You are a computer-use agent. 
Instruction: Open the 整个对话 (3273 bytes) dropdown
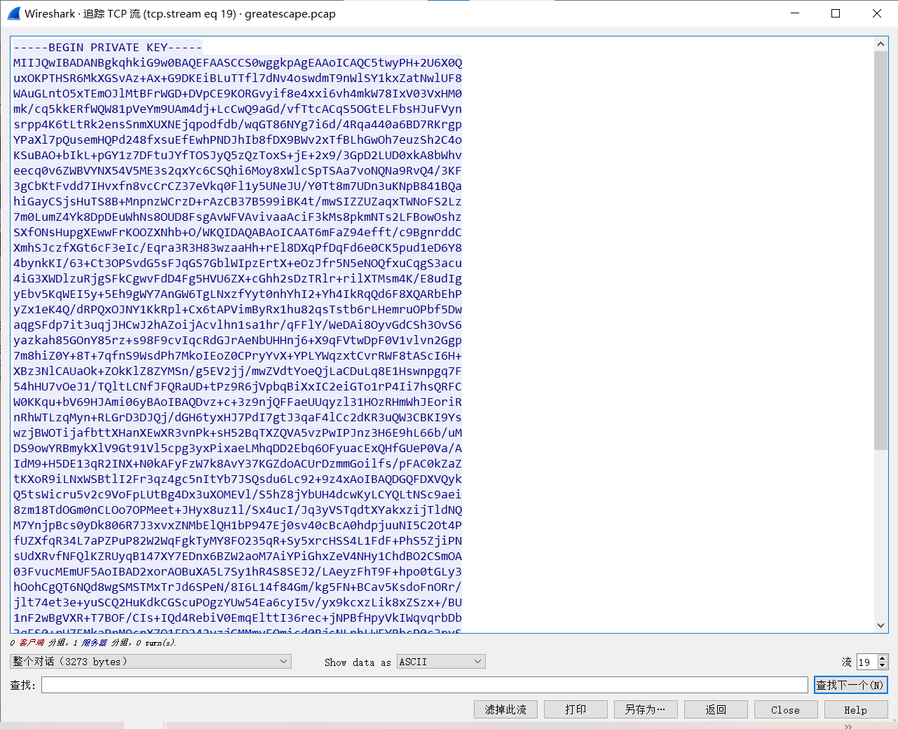151,661
